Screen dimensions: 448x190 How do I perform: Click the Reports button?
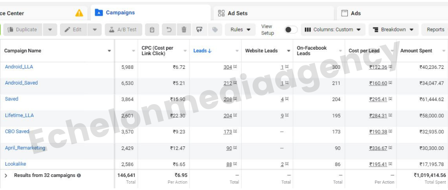tap(435, 30)
